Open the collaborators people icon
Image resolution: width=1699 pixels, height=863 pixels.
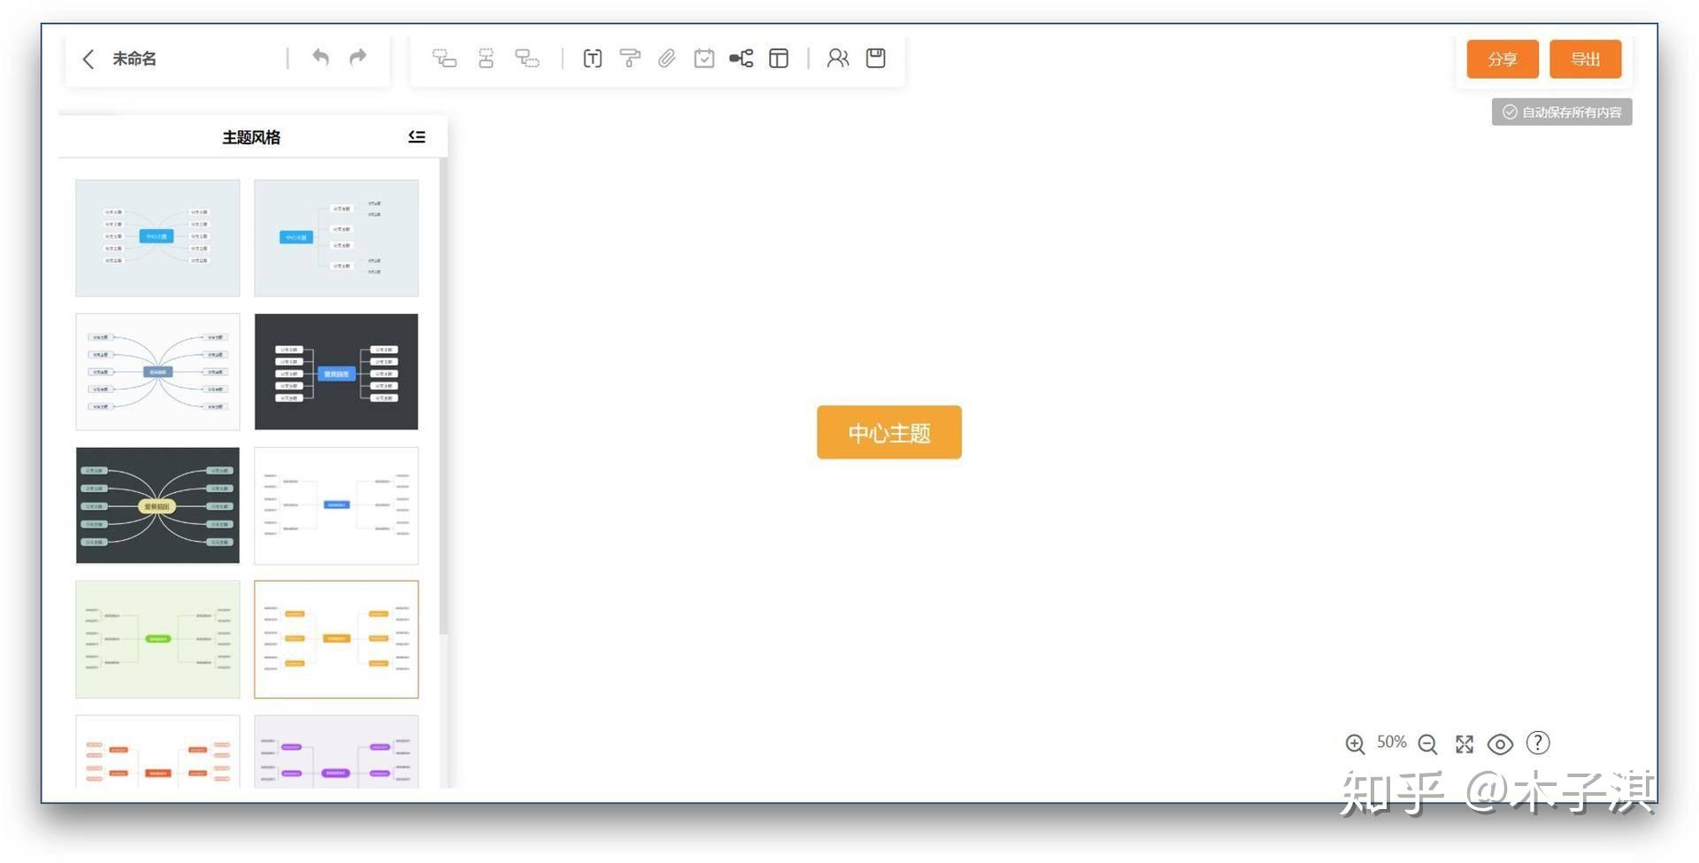(838, 58)
